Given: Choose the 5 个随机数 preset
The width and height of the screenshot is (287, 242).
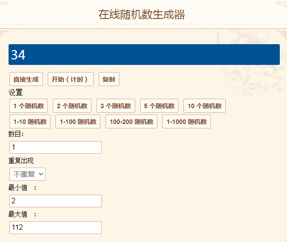Looking at the screenshot, I should point(159,106).
